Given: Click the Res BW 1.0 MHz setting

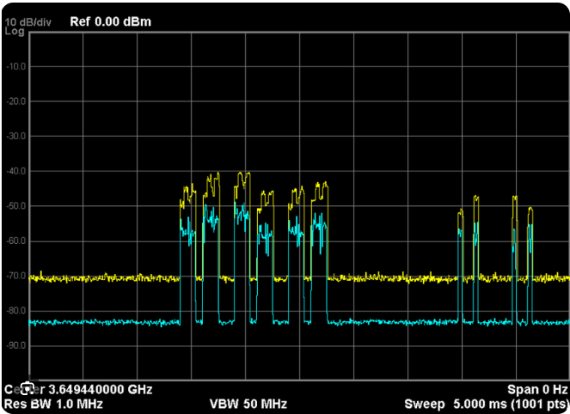Looking at the screenshot, I should pos(53,404).
